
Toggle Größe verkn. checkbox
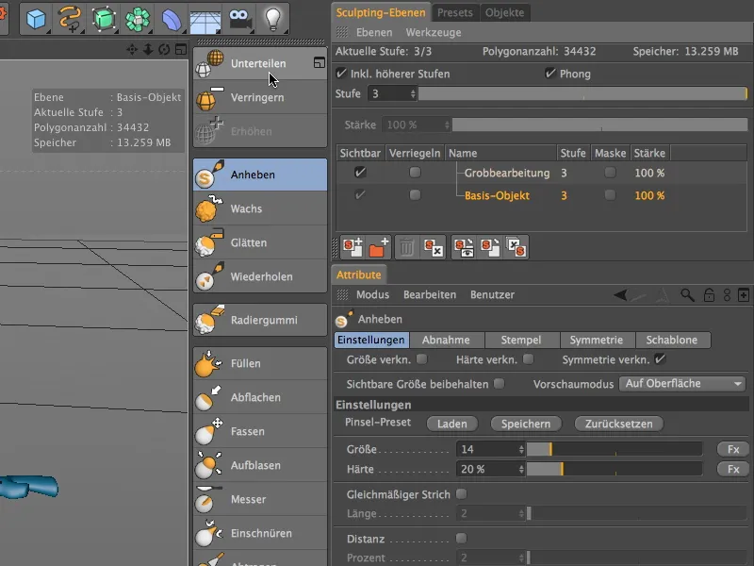[421, 359]
